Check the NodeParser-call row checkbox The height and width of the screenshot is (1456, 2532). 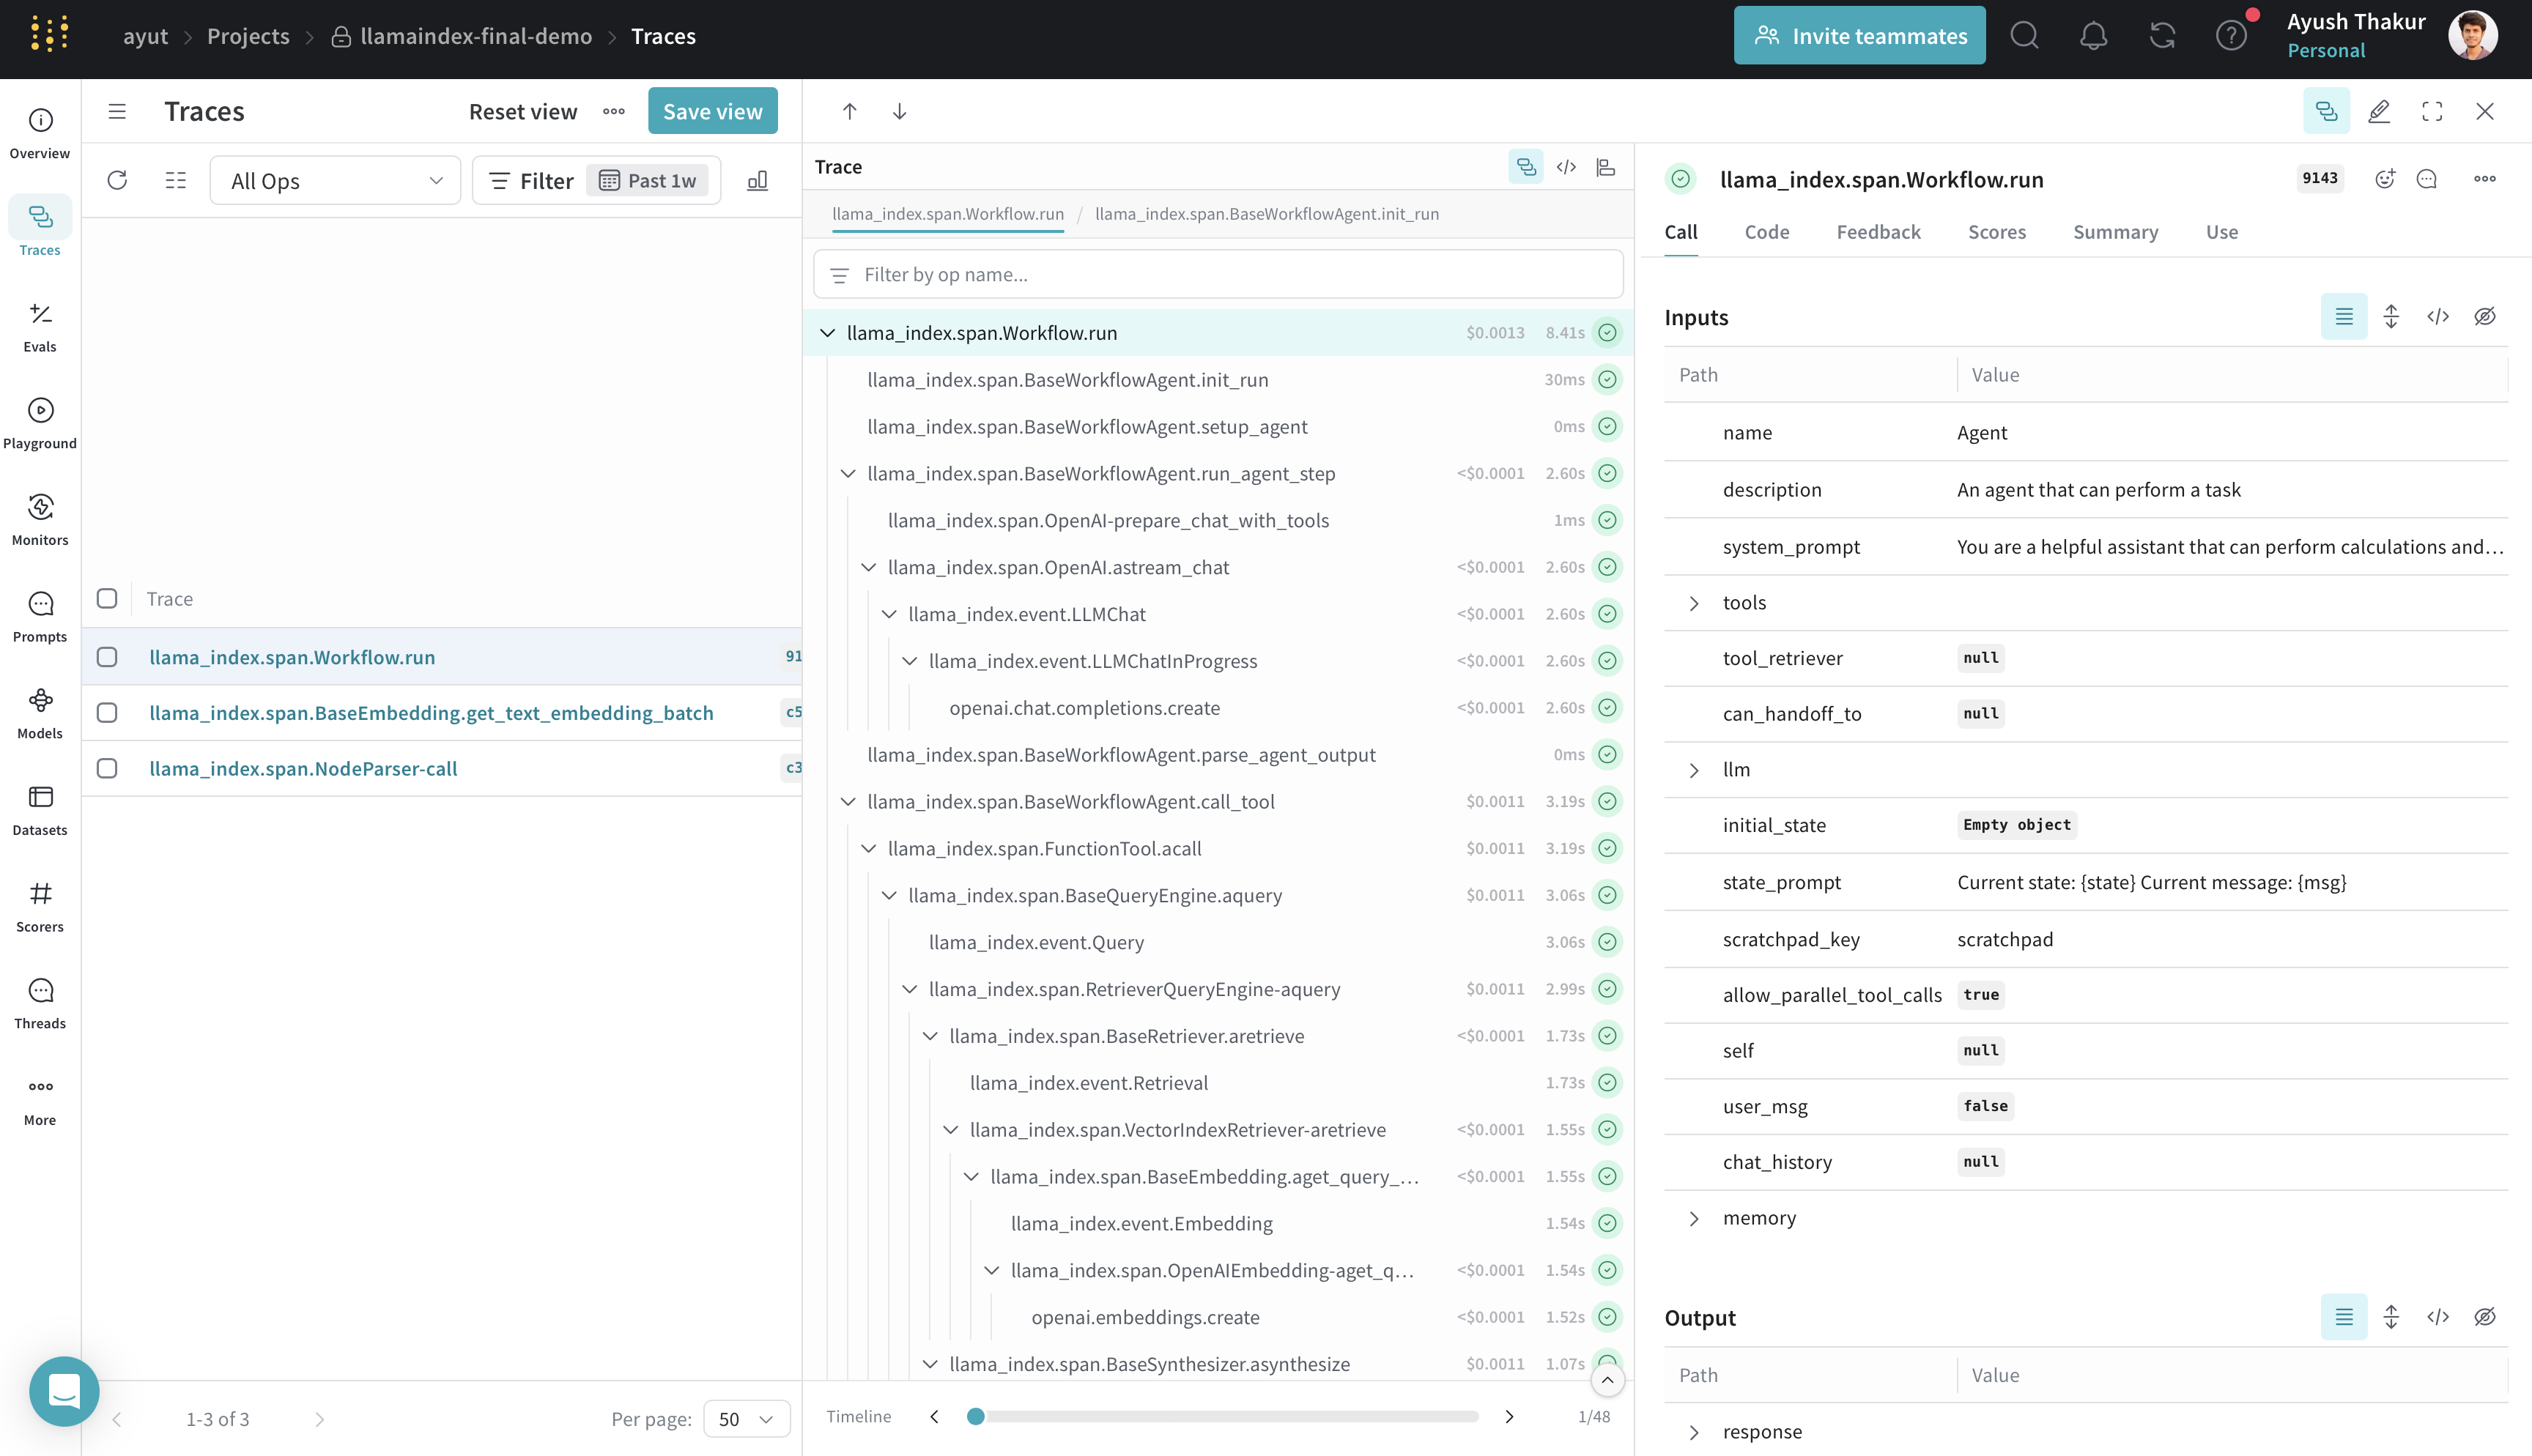click(107, 768)
